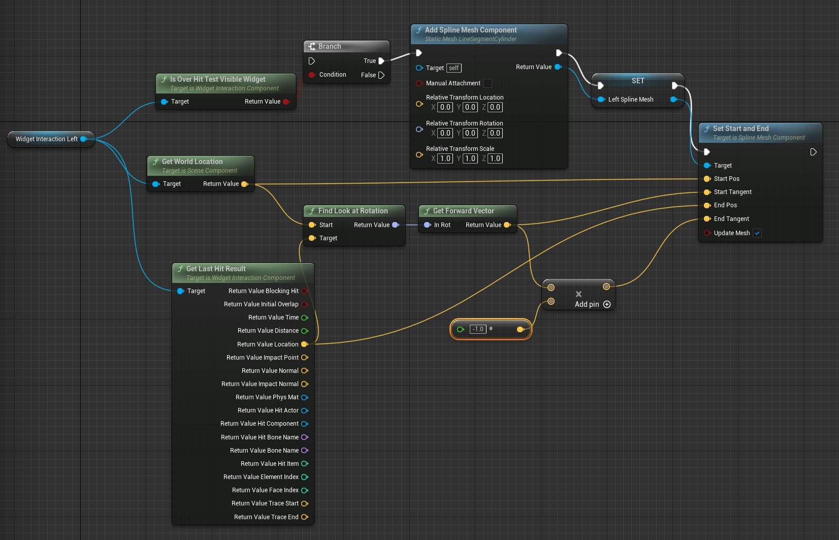
Task: Click Get Forward Vector's Return Value pin
Action: point(507,225)
